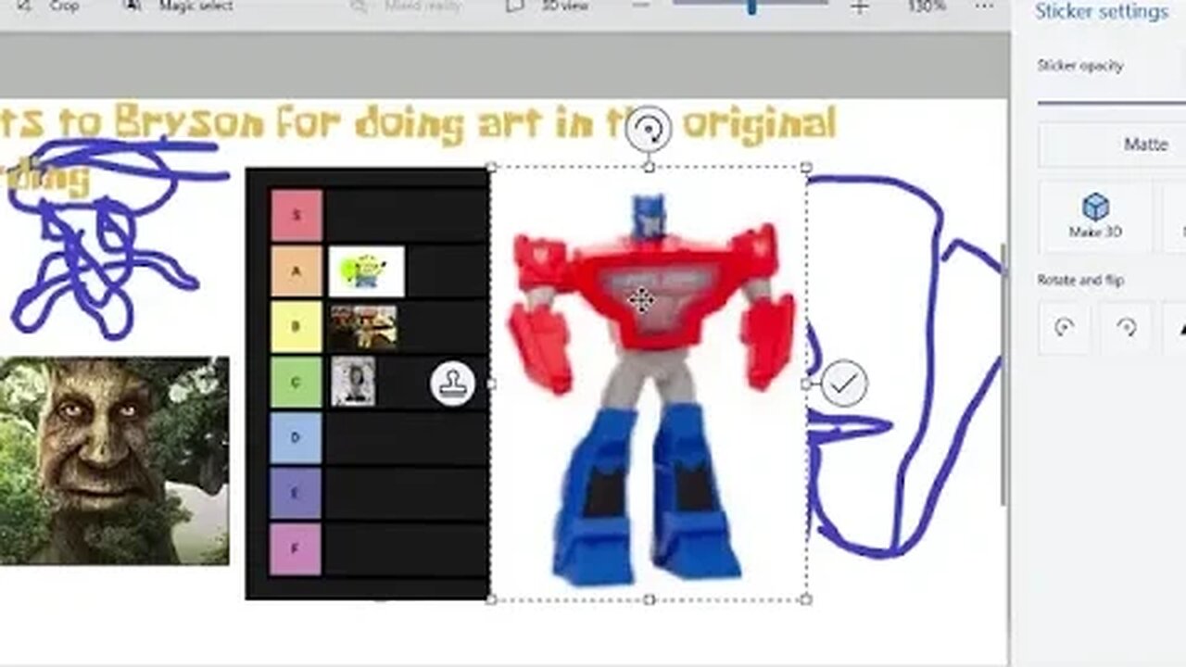Click the zoom level slider handle
Viewport: 1186px width, 667px height.
pos(751,6)
